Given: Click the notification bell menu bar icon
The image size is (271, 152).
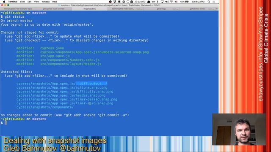Looking at the screenshot, I should pos(149,2).
